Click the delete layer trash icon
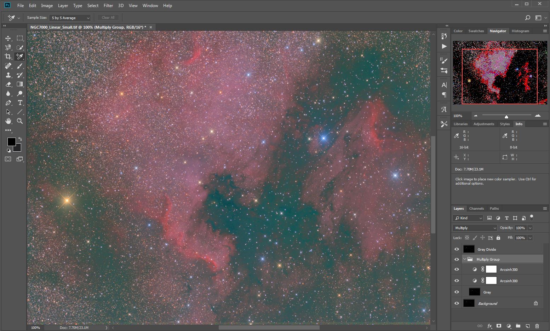Image resolution: width=550 pixels, height=331 pixels. point(537,326)
